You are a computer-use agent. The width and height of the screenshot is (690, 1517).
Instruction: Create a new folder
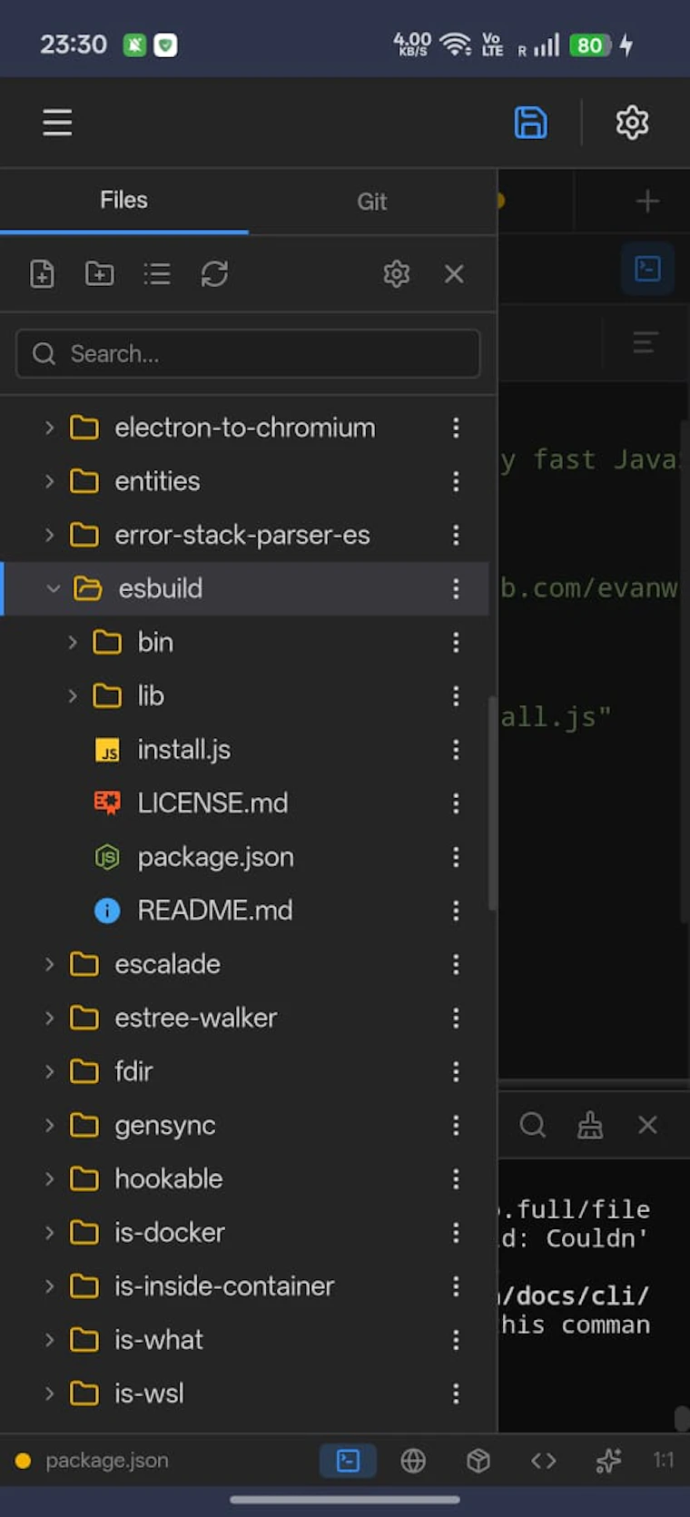[x=99, y=273]
